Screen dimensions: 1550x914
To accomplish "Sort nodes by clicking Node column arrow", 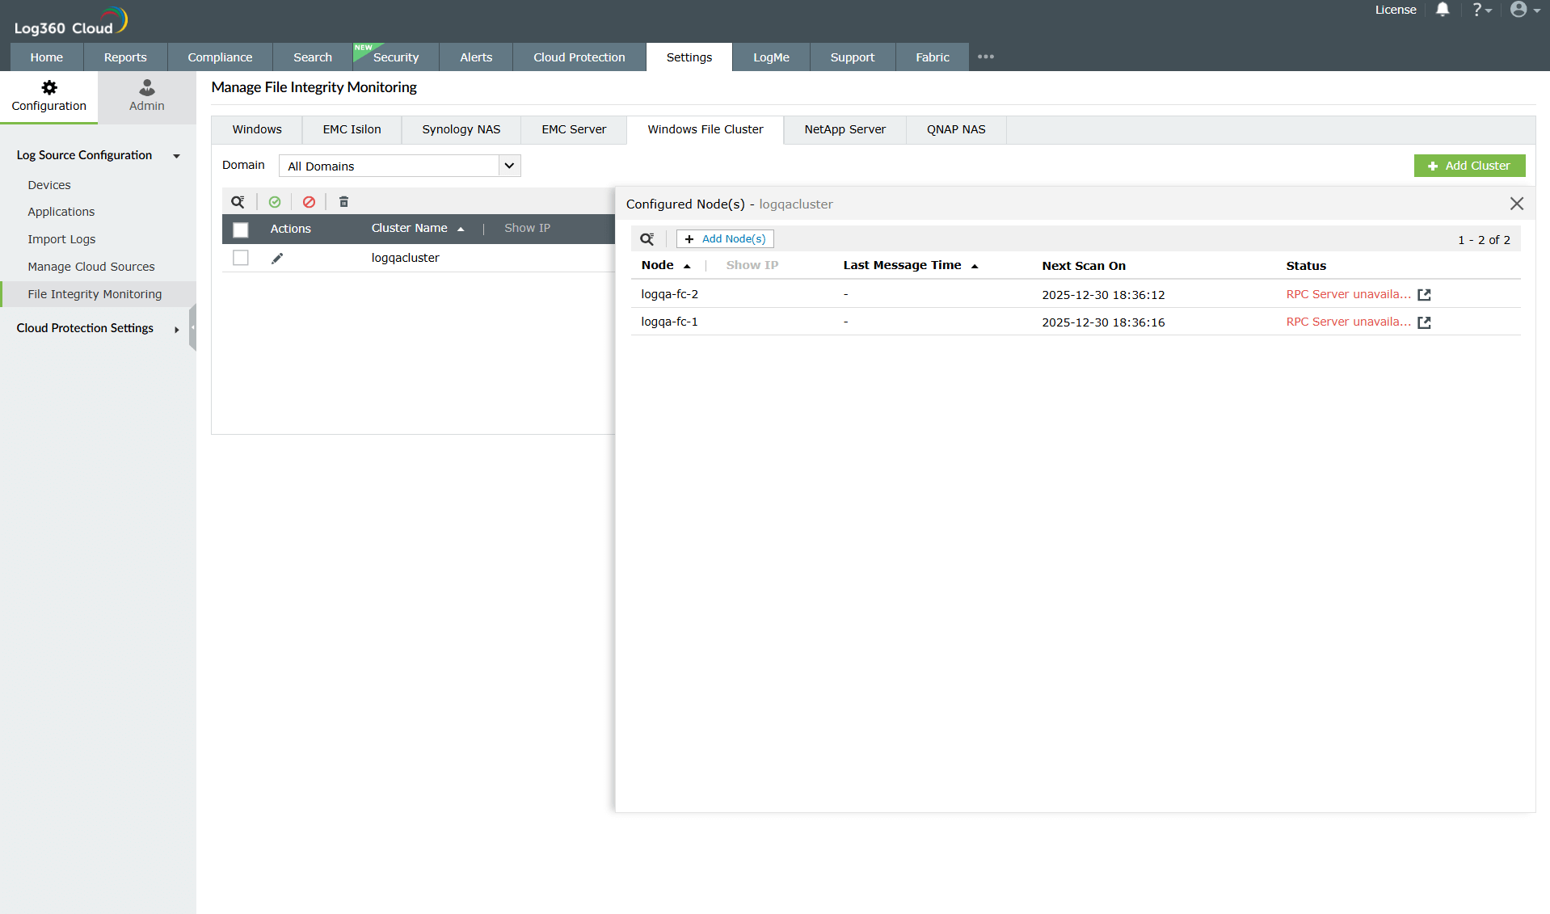I will 689,265.
